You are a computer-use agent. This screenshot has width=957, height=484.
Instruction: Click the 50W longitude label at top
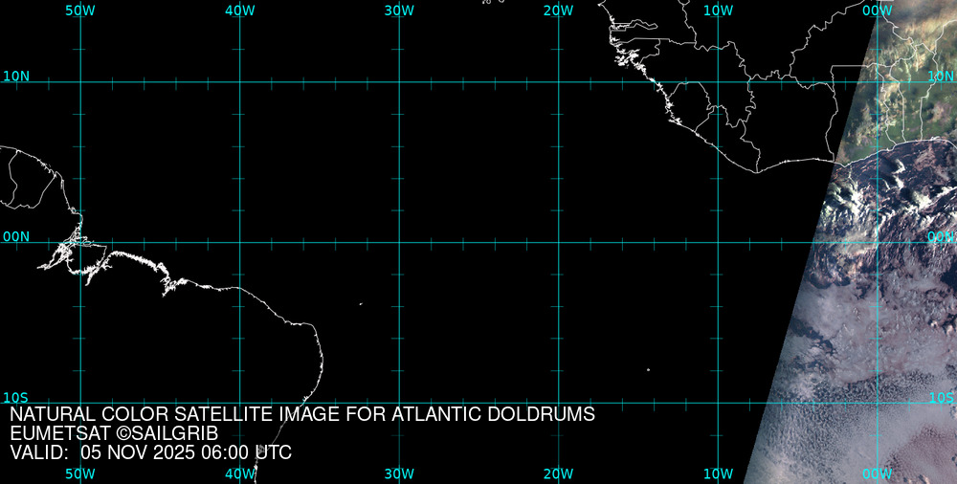point(80,10)
